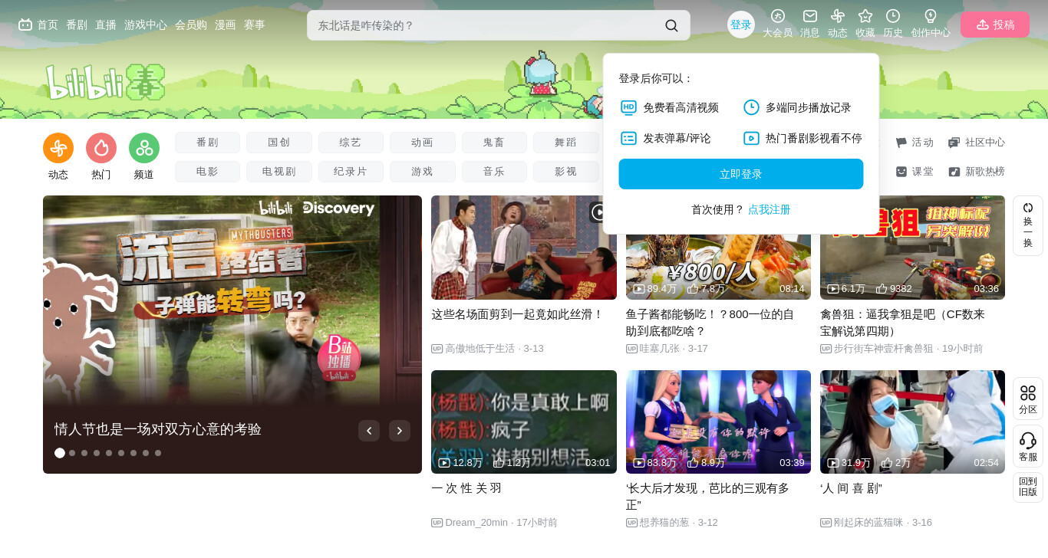Select the 国创 category tag
The width and height of the screenshot is (1048, 558).
pyautogui.click(x=279, y=143)
